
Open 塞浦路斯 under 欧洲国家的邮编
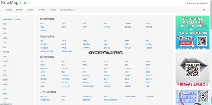pos(128,86)
